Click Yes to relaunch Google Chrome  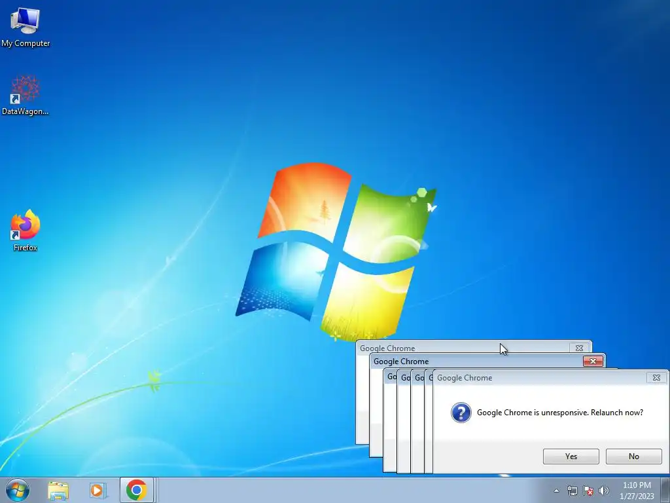tap(571, 456)
